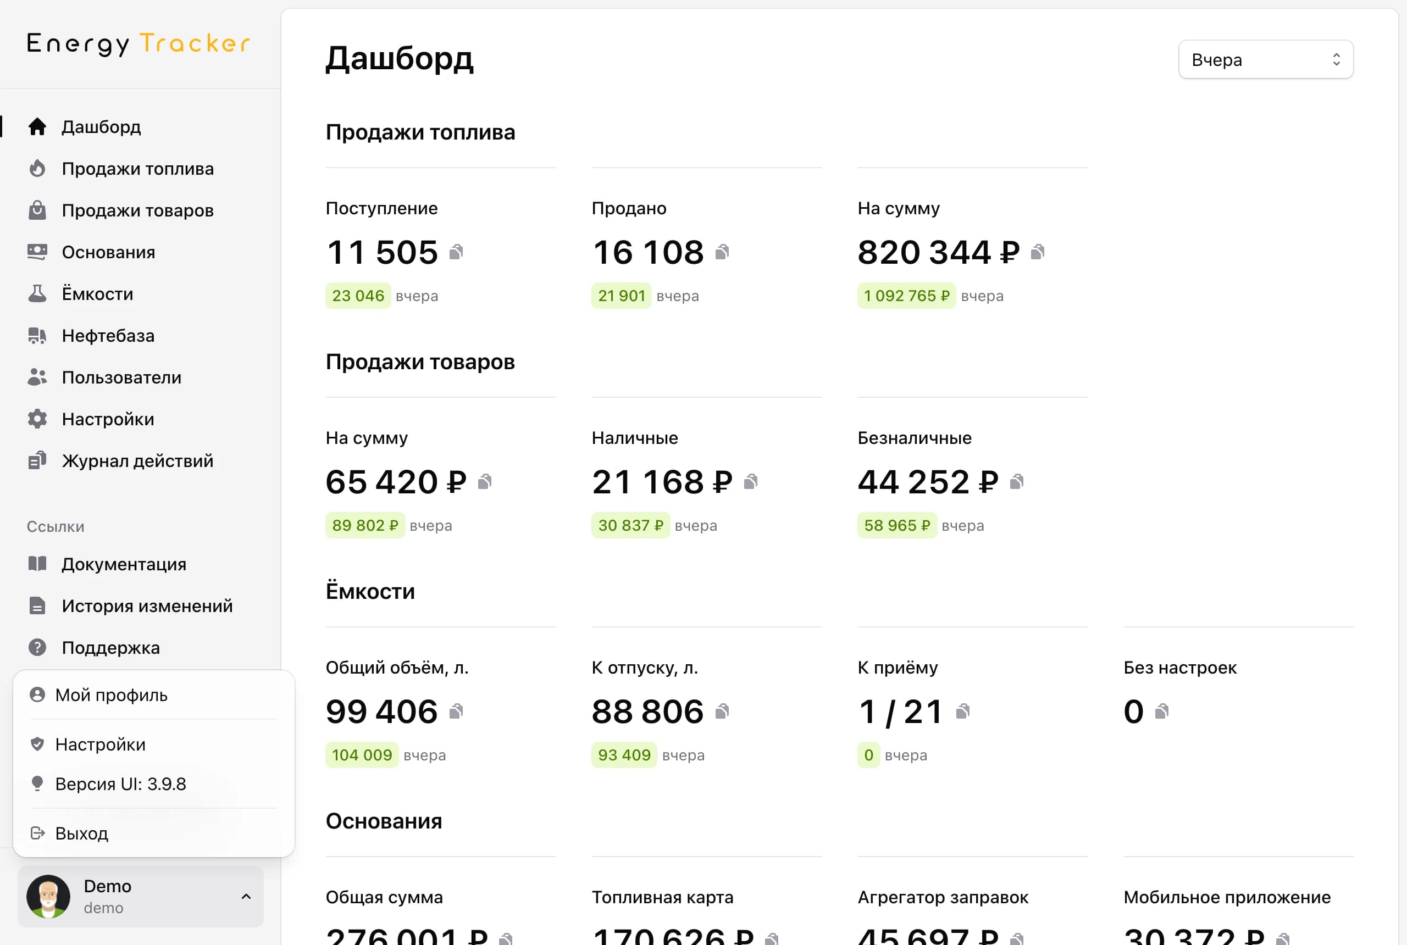Screen dimensions: 1407x945
Task: Collapse the Demo user menu chevron
Action: pyautogui.click(x=246, y=896)
